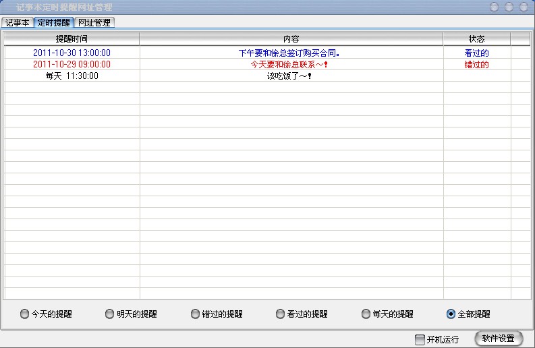Image resolution: width=535 pixels, height=348 pixels.
Task: Open the 网址管理 tab
Action: pos(94,22)
